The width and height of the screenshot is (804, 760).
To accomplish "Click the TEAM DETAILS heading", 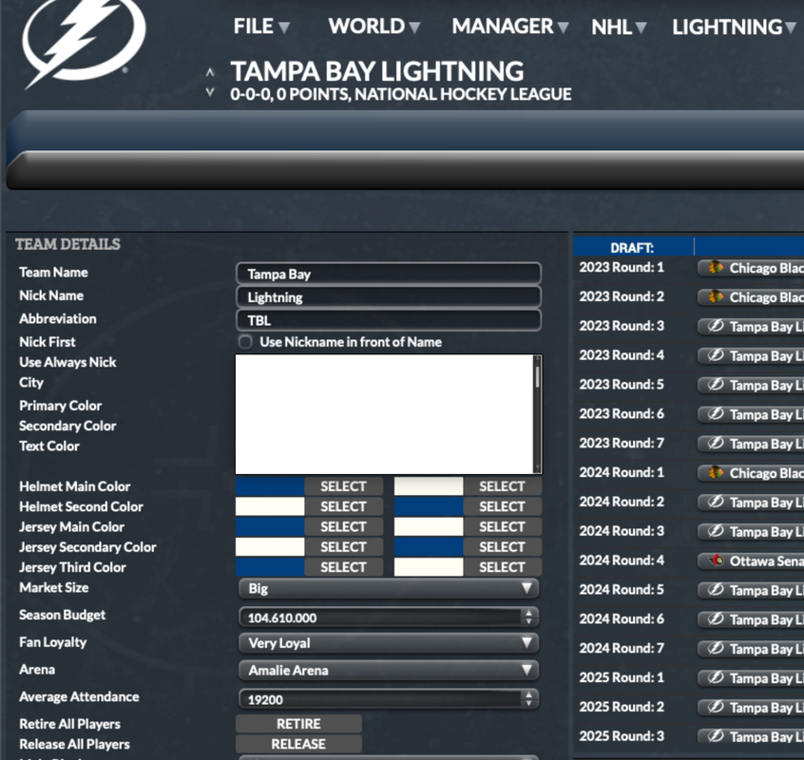I will [67, 244].
